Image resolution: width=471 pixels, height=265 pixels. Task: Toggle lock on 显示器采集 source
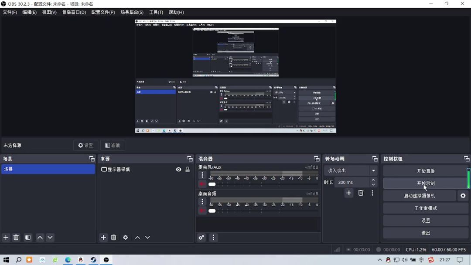click(x=188, y=170)
